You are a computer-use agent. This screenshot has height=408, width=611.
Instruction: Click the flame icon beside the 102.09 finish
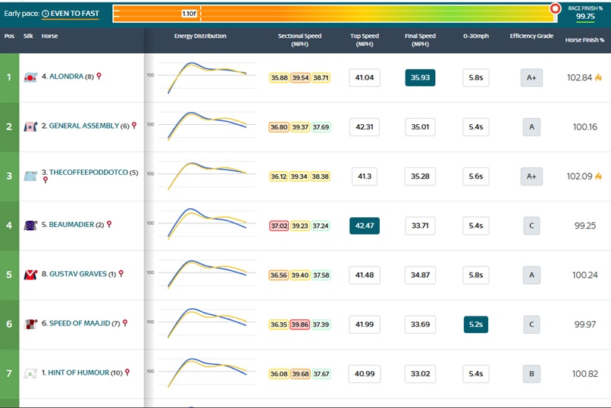click(x=598, y=176)
